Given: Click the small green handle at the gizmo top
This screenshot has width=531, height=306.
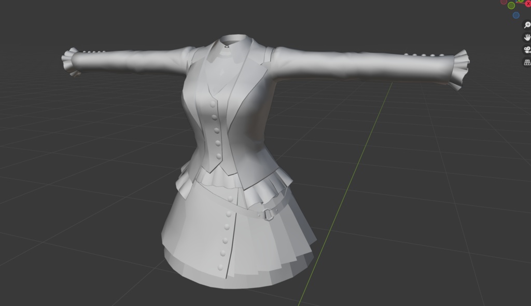Looking at the screenshot, I should 521,1.
